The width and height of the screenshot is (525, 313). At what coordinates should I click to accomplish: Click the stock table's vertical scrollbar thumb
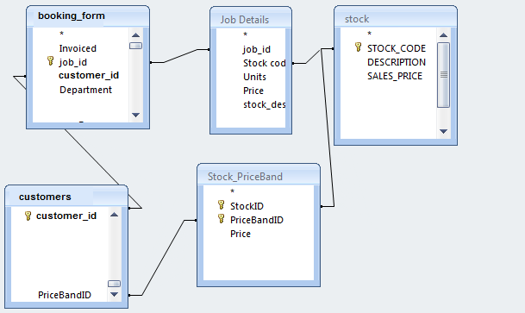[443, 75]
